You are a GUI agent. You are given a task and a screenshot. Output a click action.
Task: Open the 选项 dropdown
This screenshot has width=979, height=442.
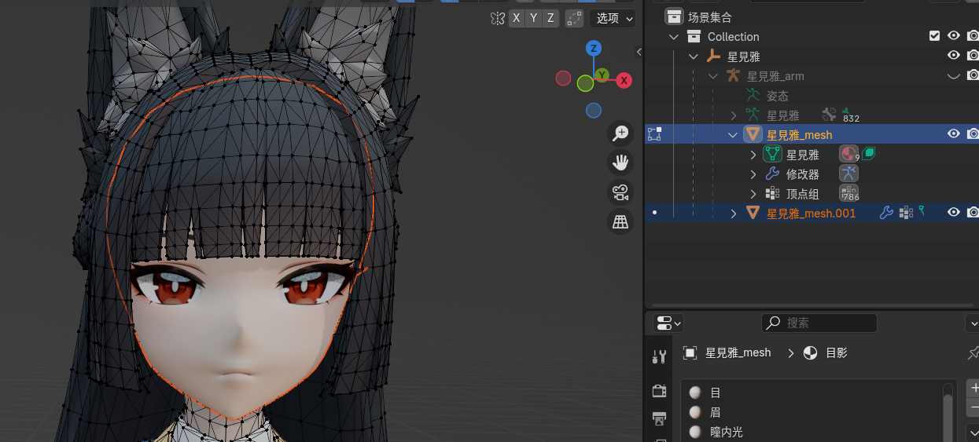pyautogui.click(x=613, y=18)
